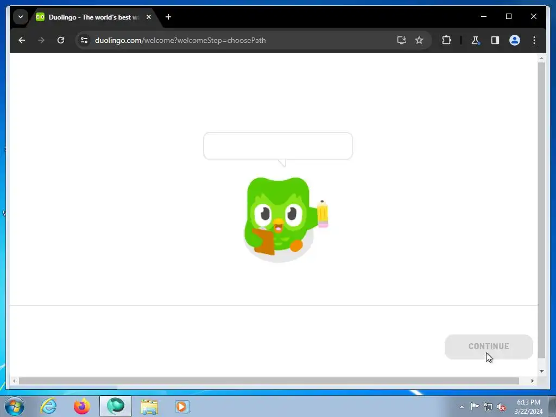Click the browser back arrow
This screenshot has width=556, height=417.
(x=22, y=40)
